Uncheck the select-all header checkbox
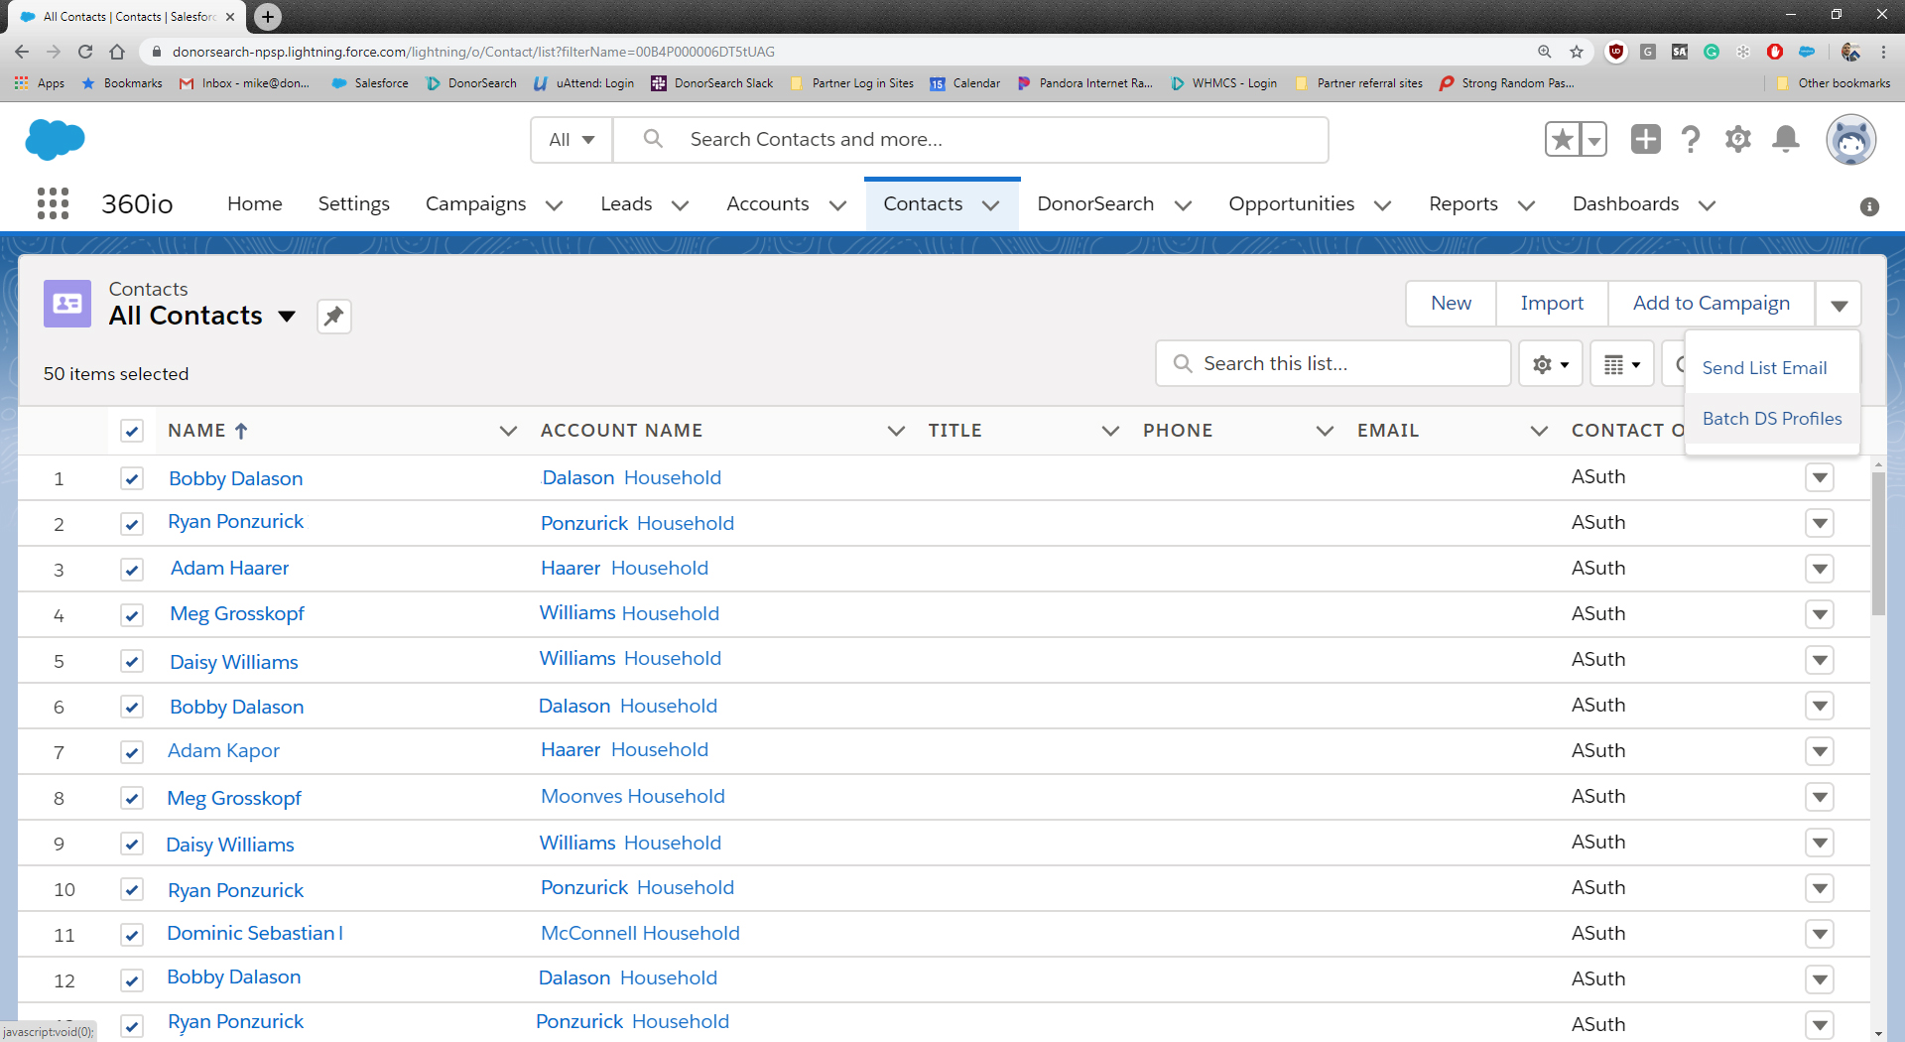 pyautogui.click(x=132, y=431)
